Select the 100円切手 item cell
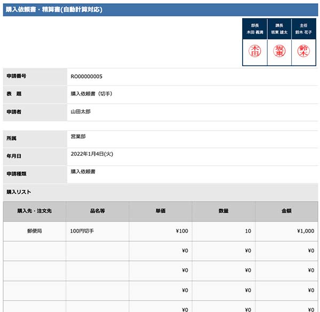The image size is (320, 312). coord(98,231)
